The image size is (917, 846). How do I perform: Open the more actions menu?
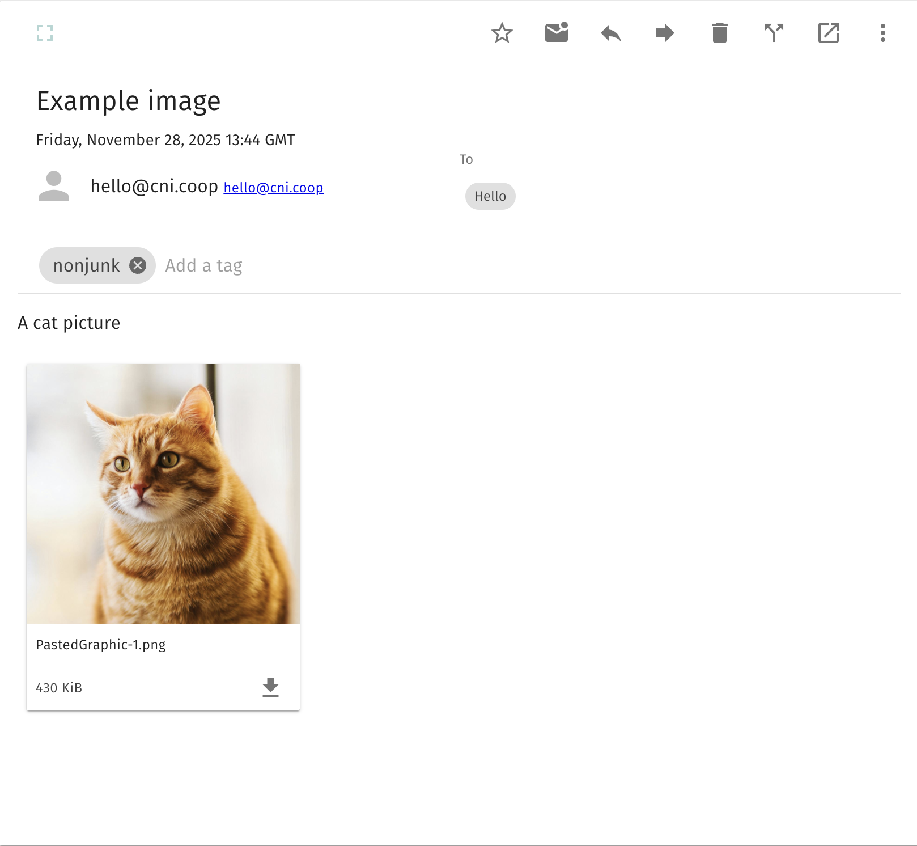click(x=881, y=33)
